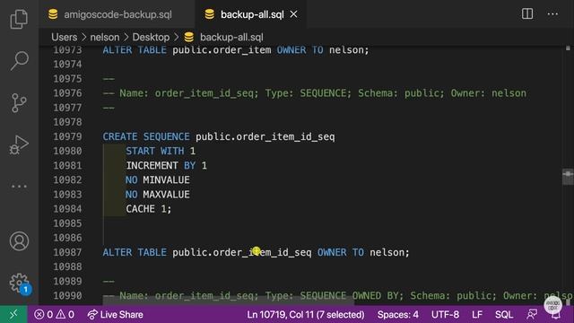Click CACHE 1; on line 10984
The width and height of the screenshot is (574, 323).
coord(149,209)
